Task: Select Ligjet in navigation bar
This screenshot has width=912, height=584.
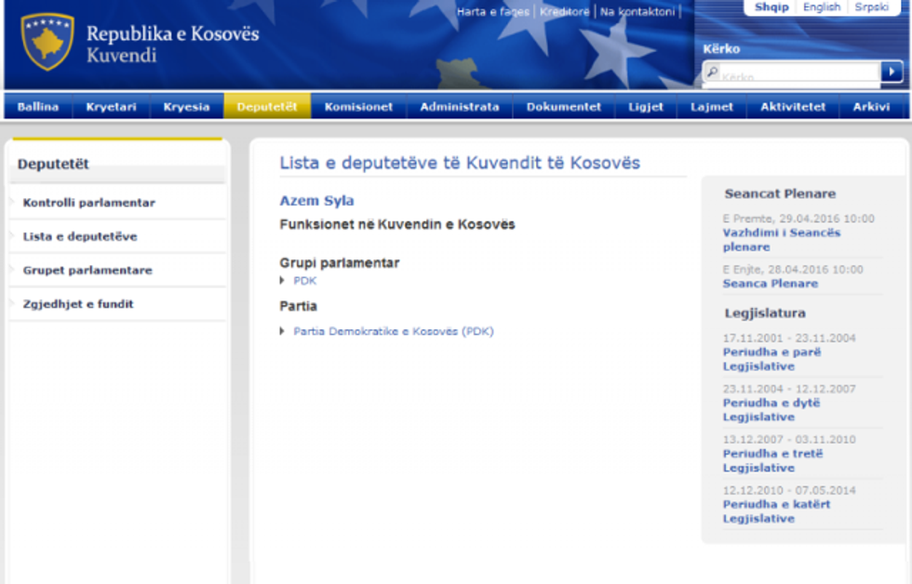Action: point(646,107)
